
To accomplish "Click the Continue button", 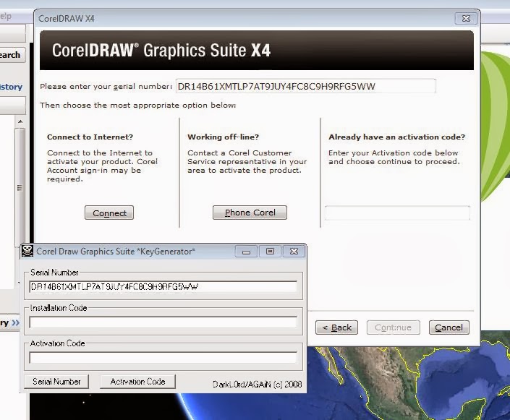I will (x=394, y=327).
